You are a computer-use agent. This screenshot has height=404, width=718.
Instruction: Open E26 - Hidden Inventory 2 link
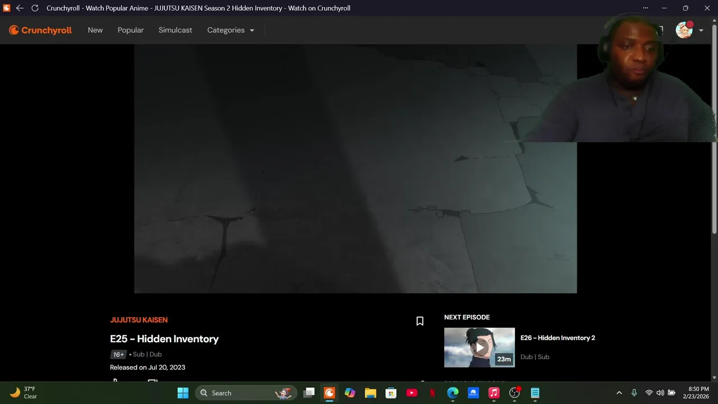558,338
